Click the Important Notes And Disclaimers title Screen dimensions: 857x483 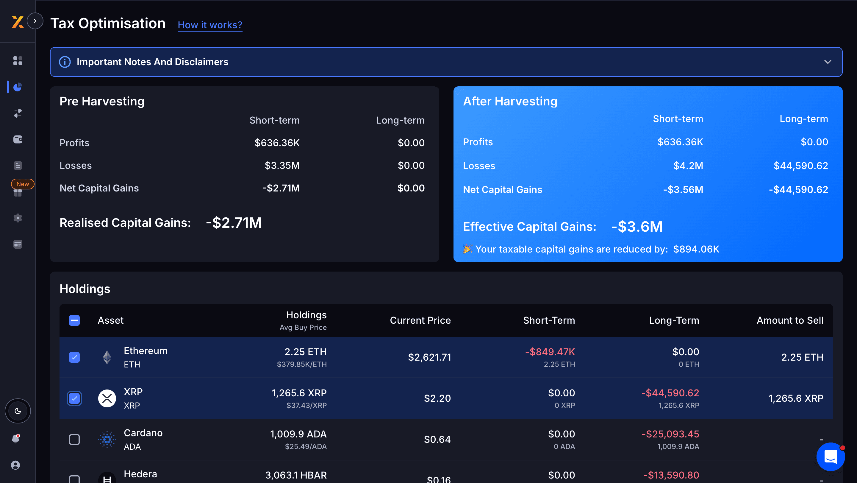(x=152, y=62)
